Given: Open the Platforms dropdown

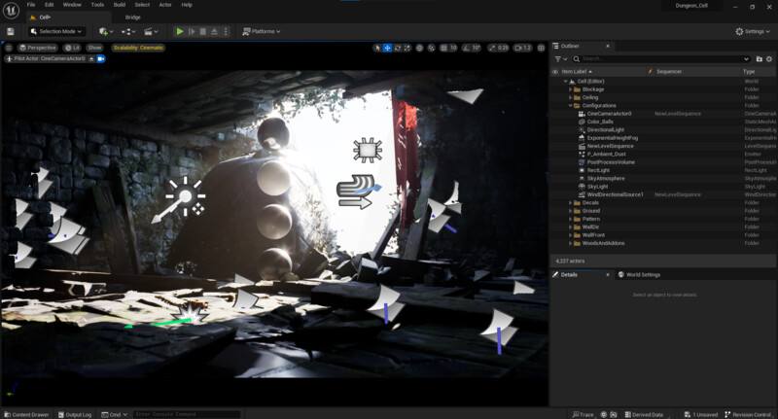Looking at the screenshot, I should 261,31.
